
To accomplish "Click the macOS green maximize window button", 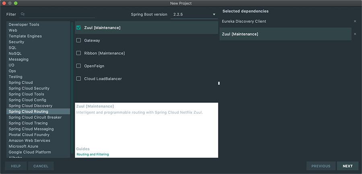I will (16, 3).
